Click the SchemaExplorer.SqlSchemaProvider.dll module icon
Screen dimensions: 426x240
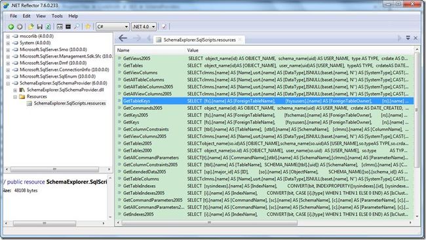22,90
